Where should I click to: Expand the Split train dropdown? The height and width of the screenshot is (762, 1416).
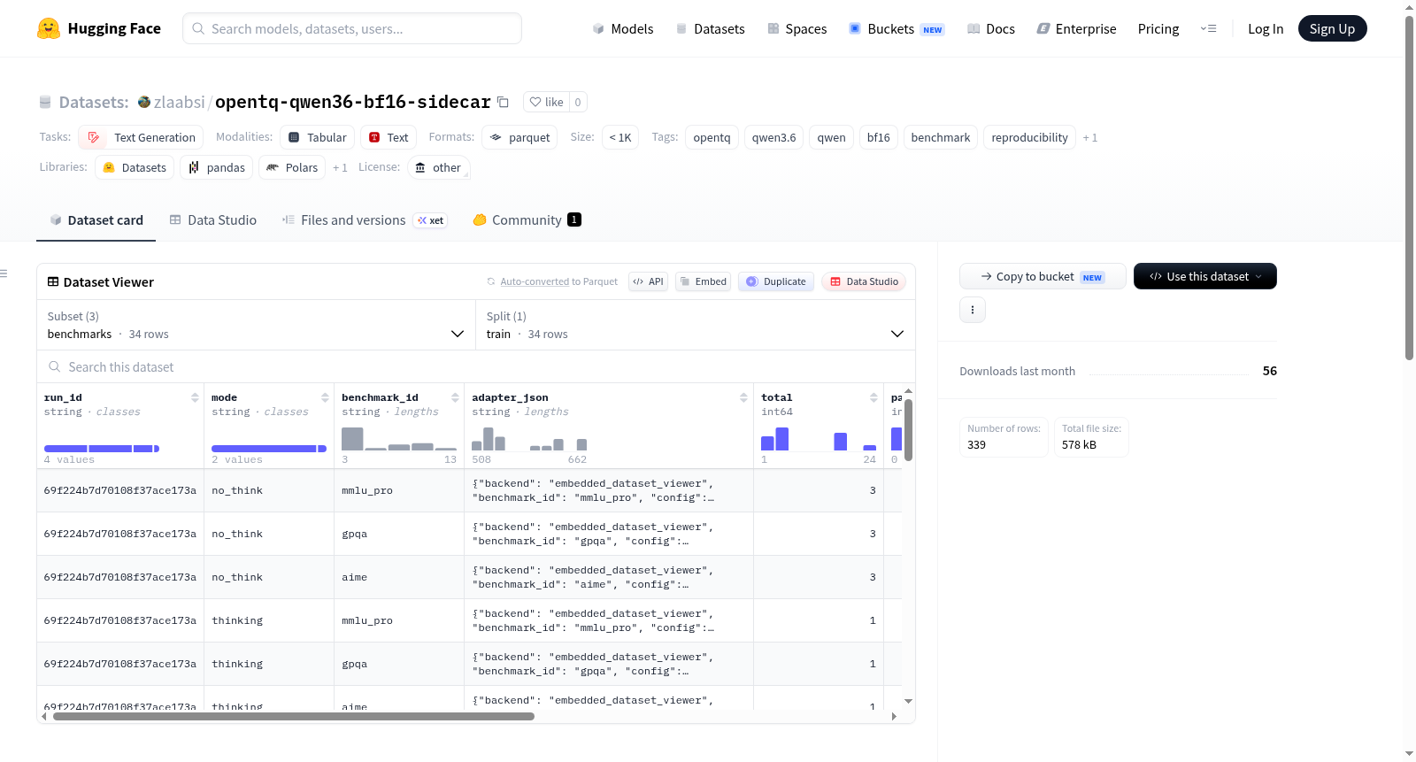click(x=695, y=325)
